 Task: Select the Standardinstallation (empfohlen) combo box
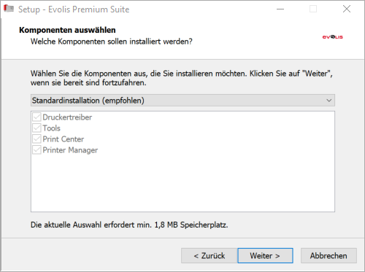pyautogui.click(x=182, y=101)
